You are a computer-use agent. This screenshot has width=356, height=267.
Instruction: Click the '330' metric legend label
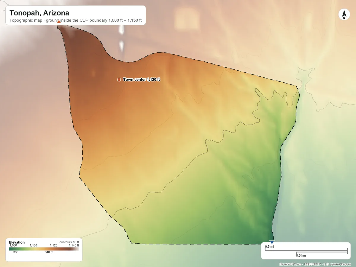(16, 252)
